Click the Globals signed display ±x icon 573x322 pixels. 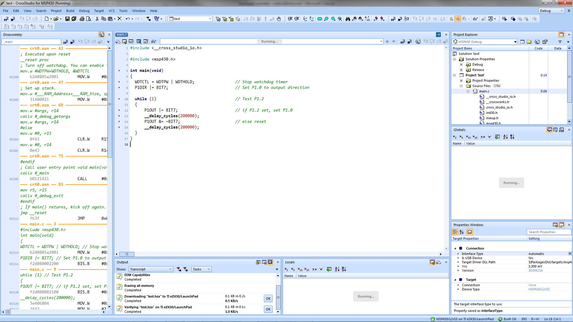pyautogui.click(x=483, y=137)
